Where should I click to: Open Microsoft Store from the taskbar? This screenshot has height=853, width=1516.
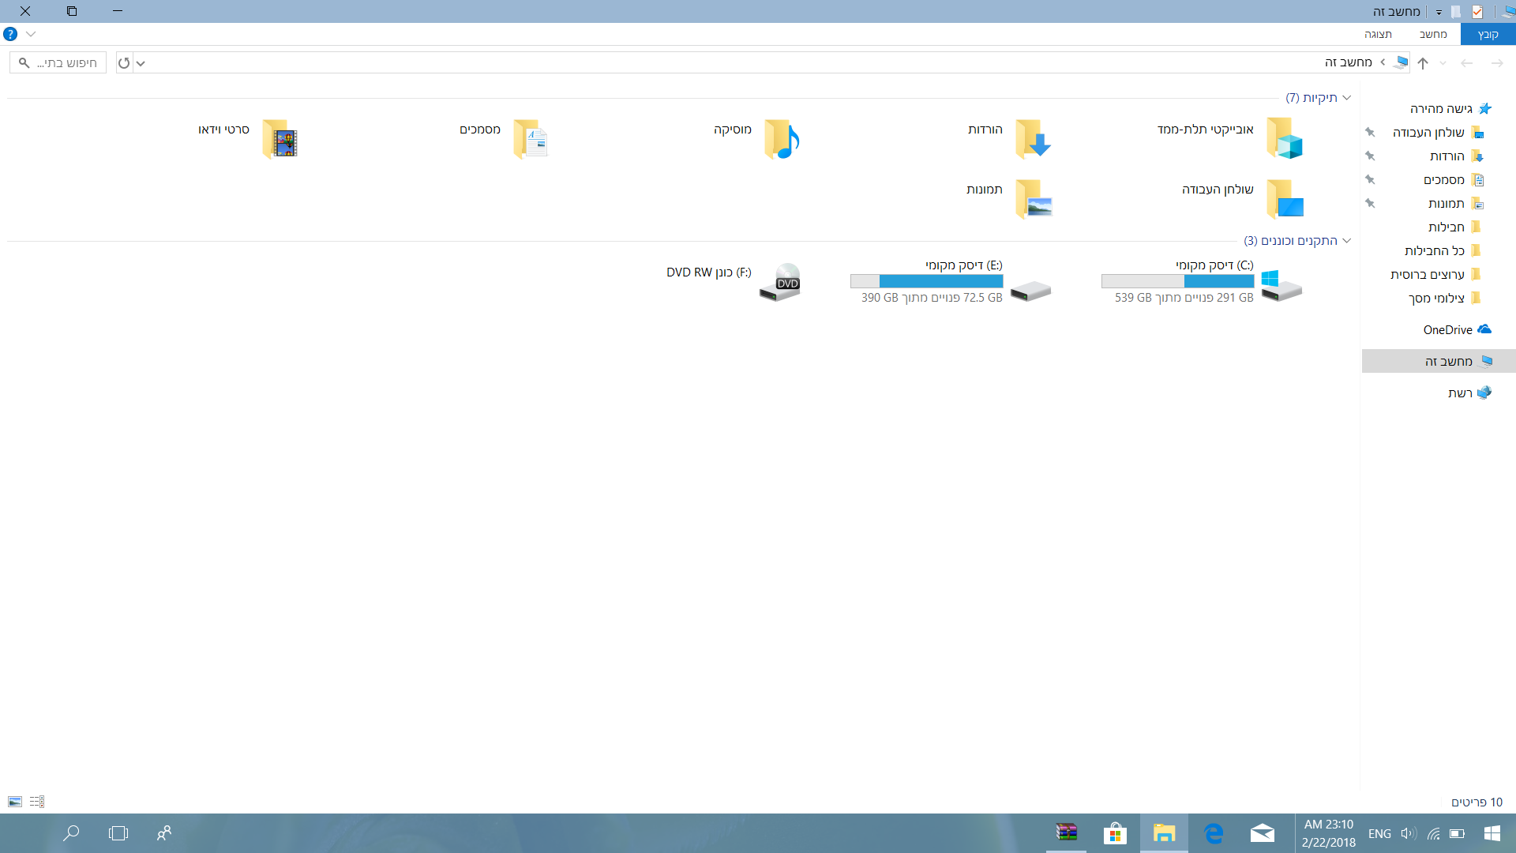1115,833
